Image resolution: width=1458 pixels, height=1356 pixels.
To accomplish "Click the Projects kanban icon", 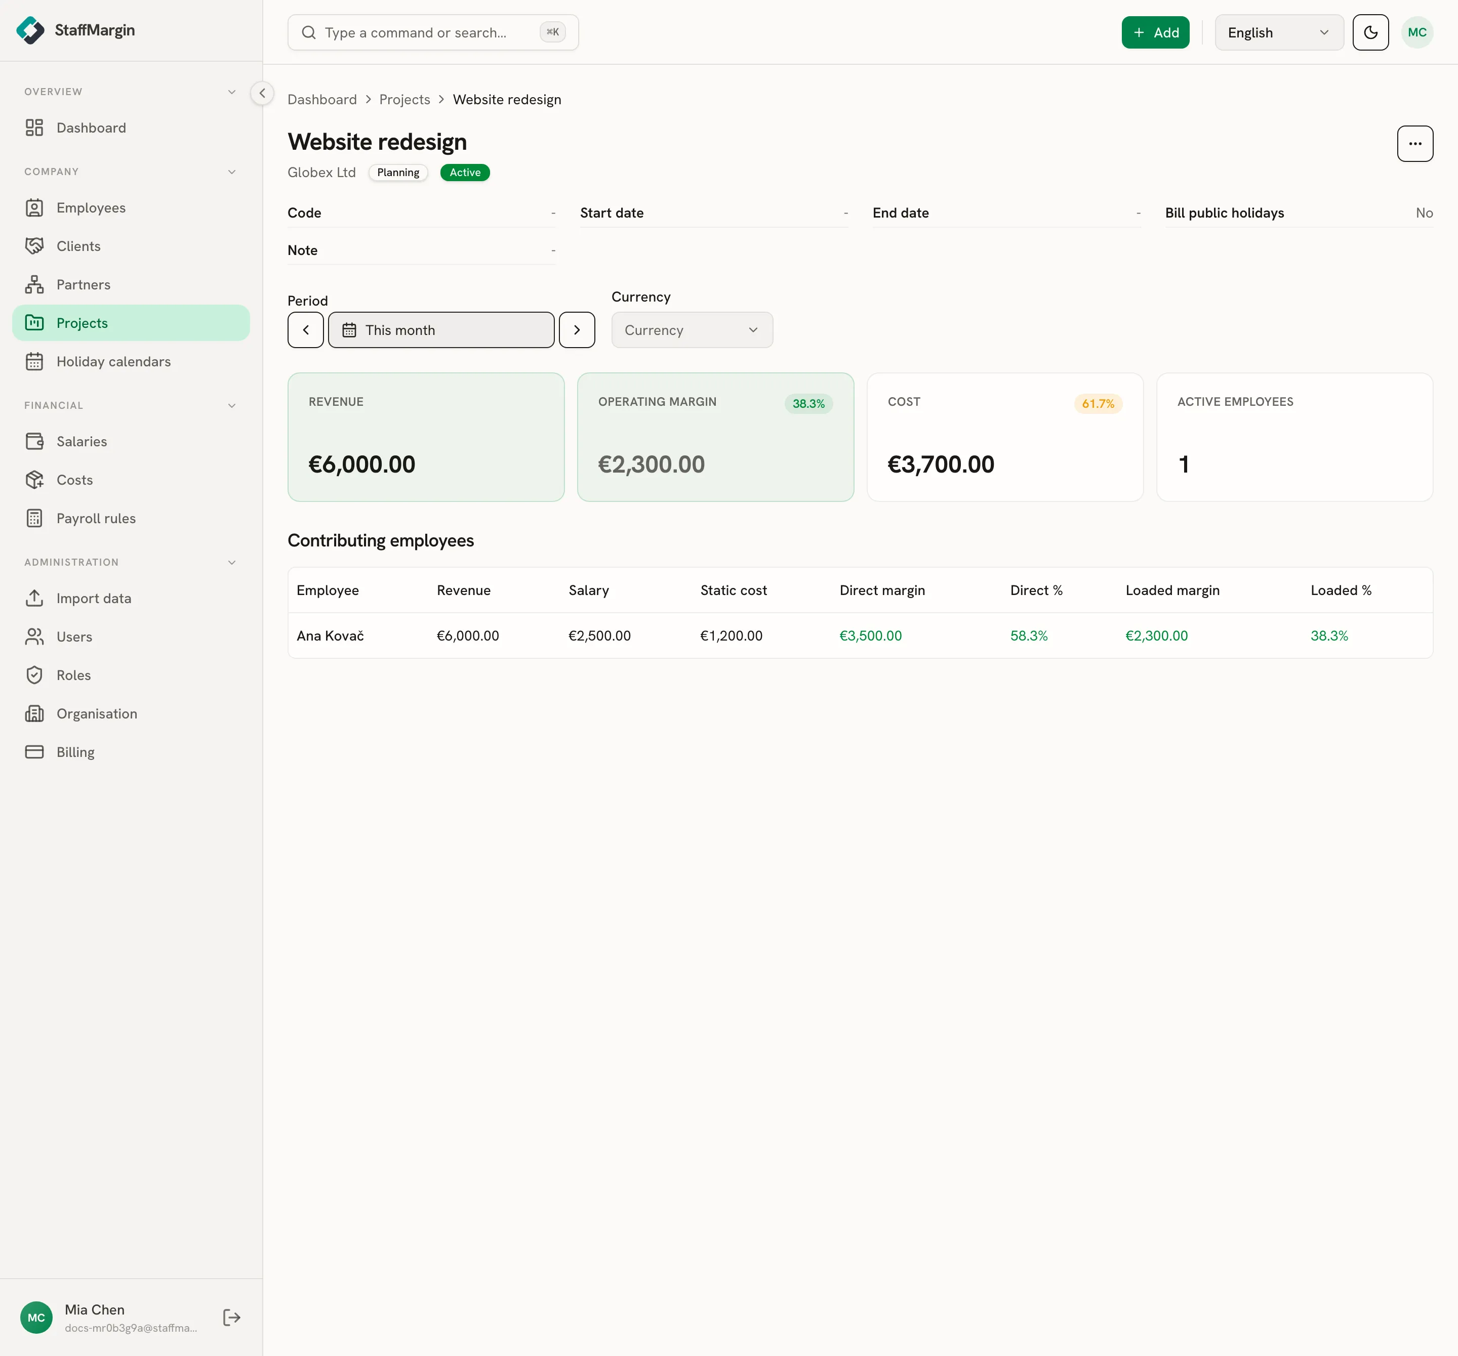I will (x=34, y=322).
